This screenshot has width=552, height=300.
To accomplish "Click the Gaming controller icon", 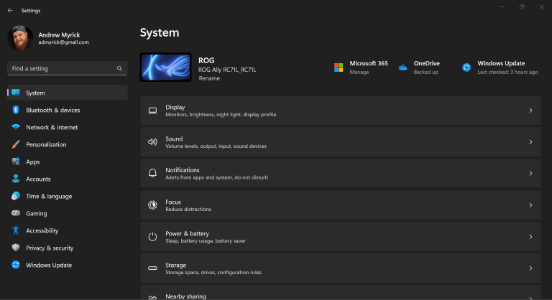I will coord(15,213).
